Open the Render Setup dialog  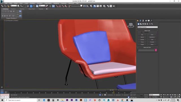[108, 6]
